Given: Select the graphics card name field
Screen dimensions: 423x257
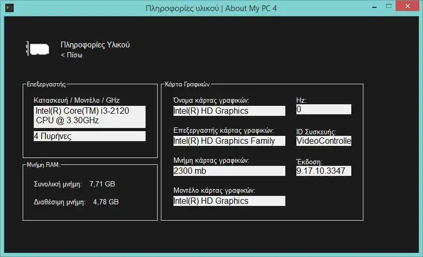Looking at the screenshot, I should (x=229, y=111).
